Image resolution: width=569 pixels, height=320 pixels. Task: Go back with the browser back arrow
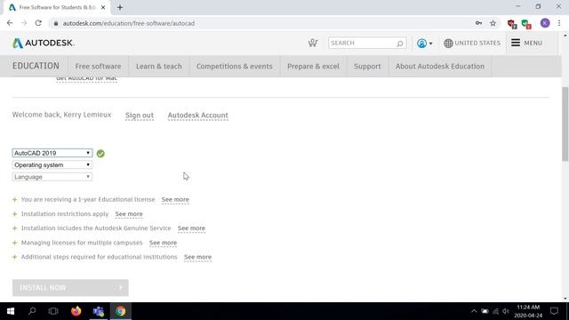point(10,23)
